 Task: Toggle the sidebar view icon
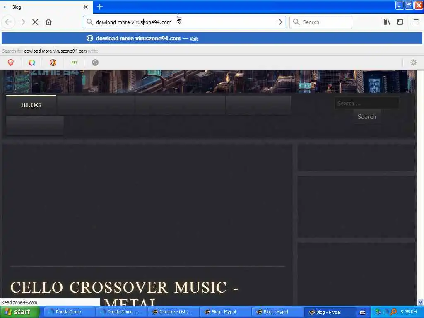point(400,22)
